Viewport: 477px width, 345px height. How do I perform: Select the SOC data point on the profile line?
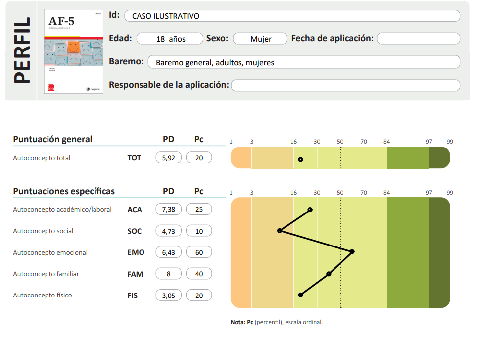(280, 231)
